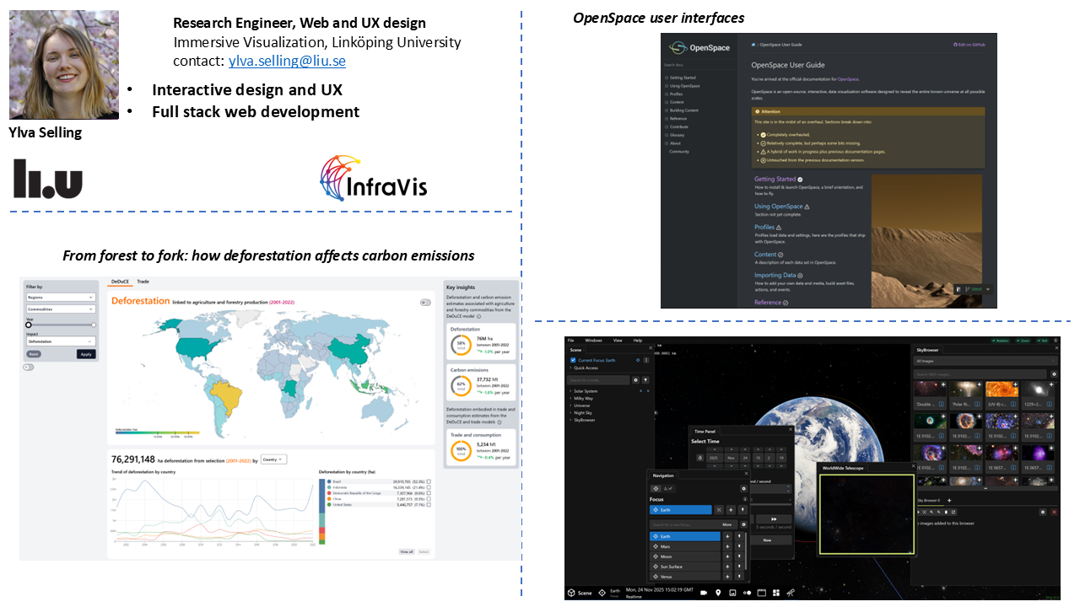Check the Brazil checkbox in country list

click(x=429, y=481)
